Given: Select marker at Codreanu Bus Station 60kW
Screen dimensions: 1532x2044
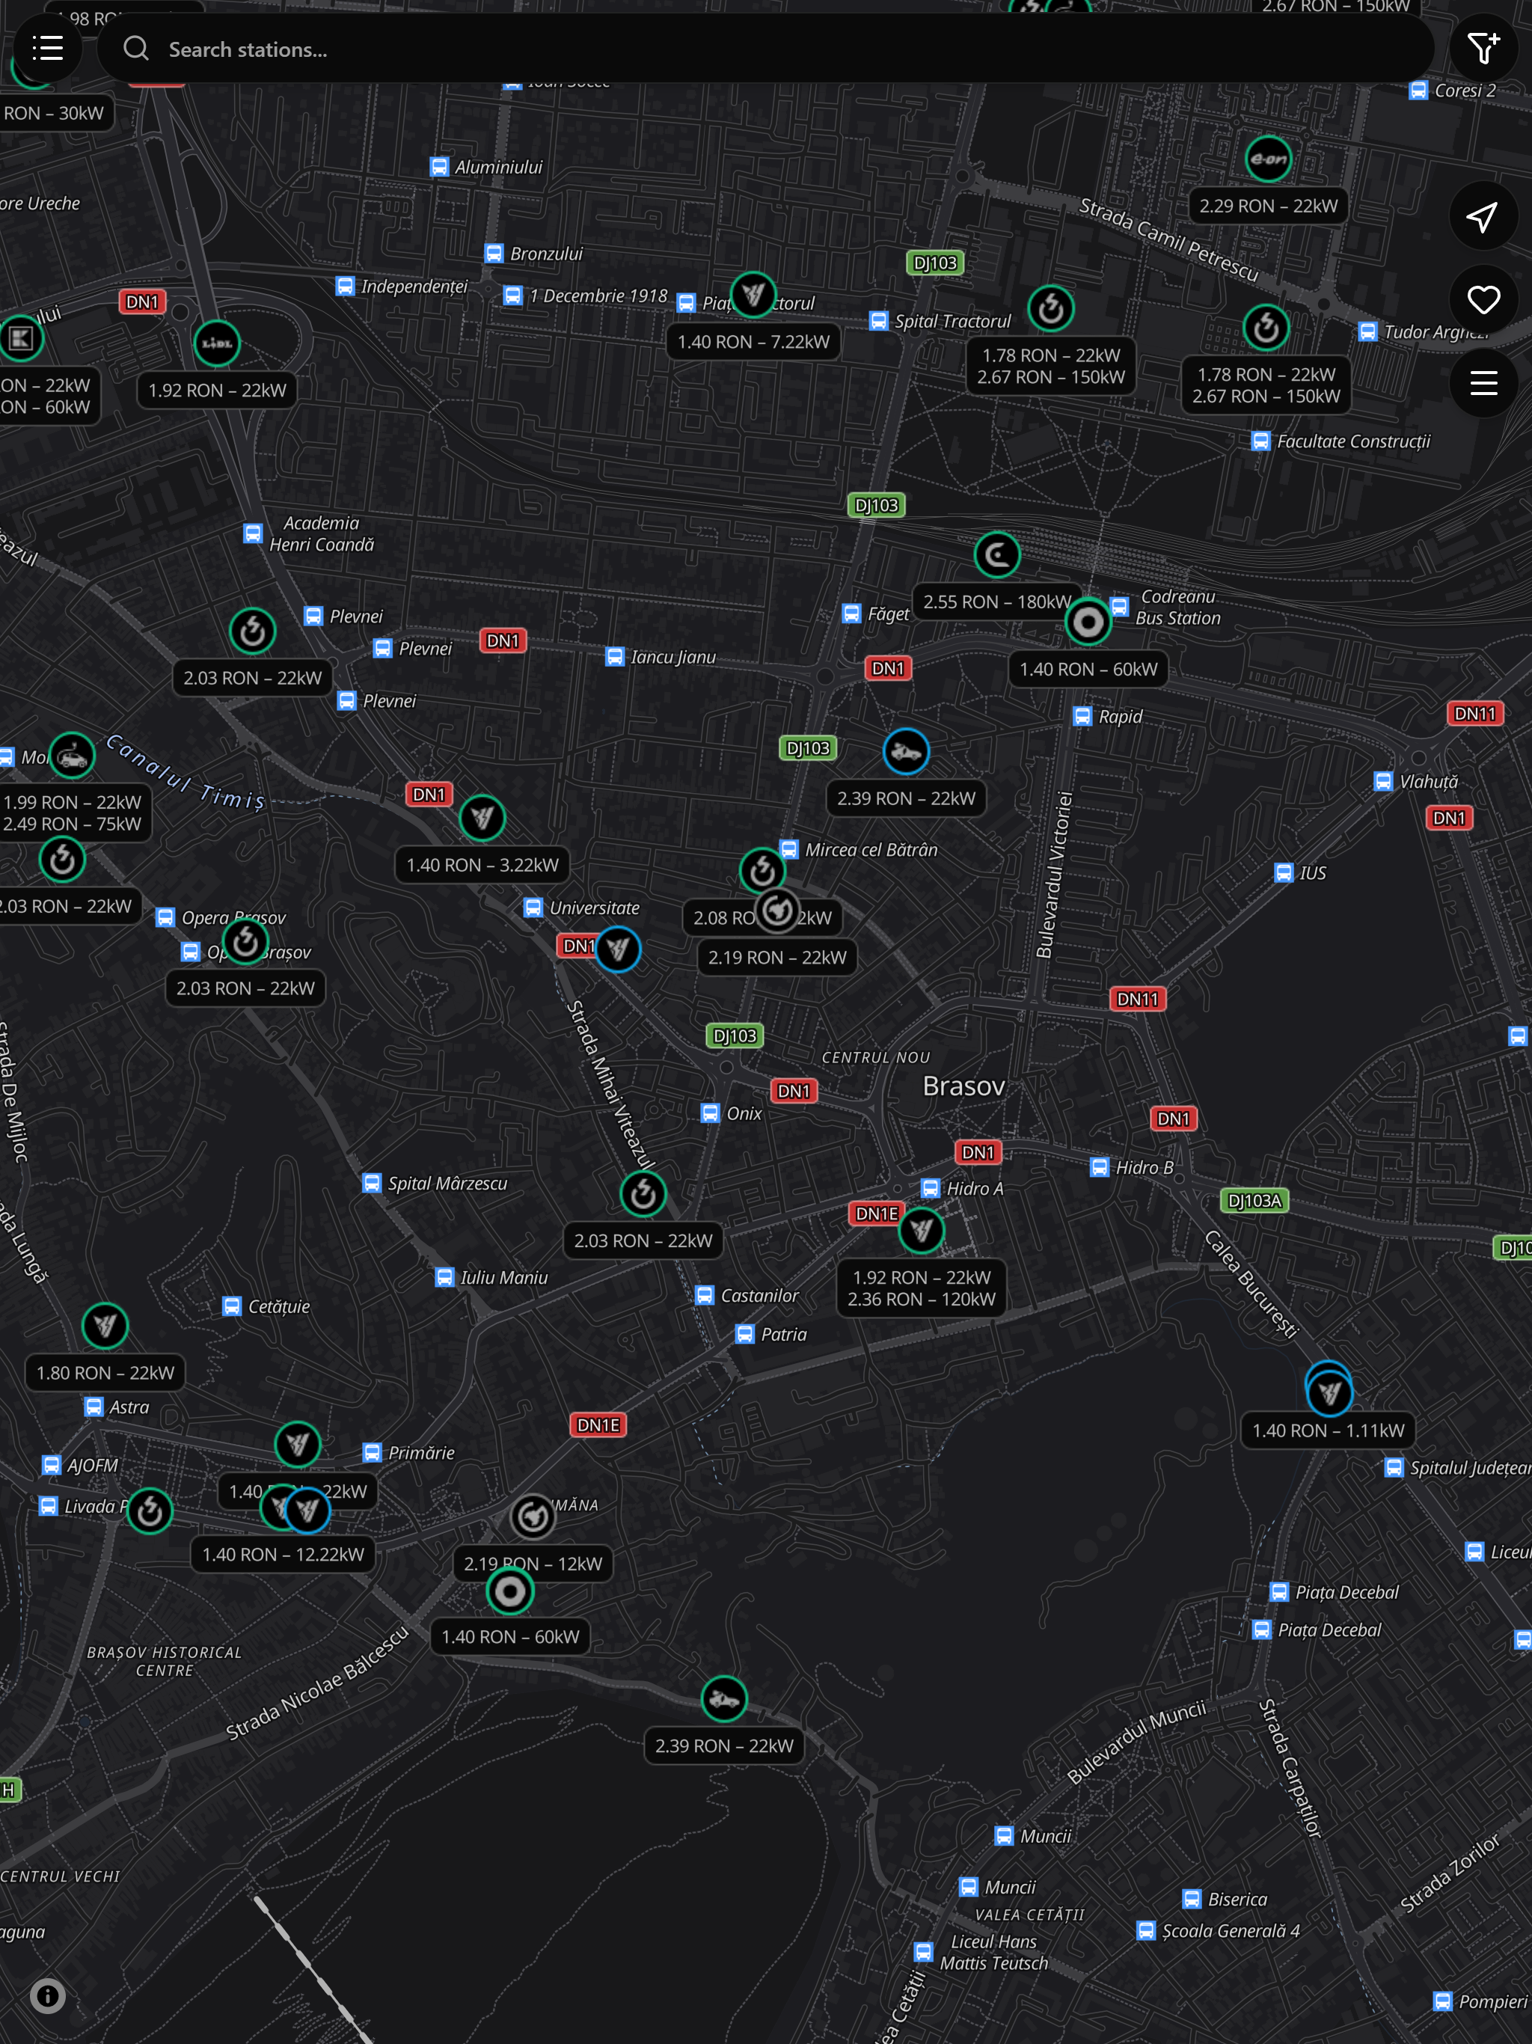Looking at the screenshot, I should (1088, 622).
